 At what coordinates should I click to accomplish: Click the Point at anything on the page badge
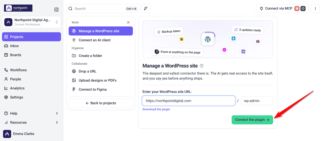pos(177,52)
